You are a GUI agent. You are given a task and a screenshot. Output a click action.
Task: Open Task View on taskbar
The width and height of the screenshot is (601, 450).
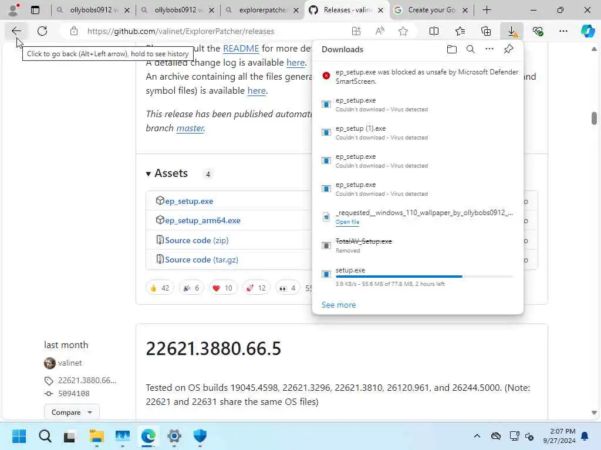69,436
